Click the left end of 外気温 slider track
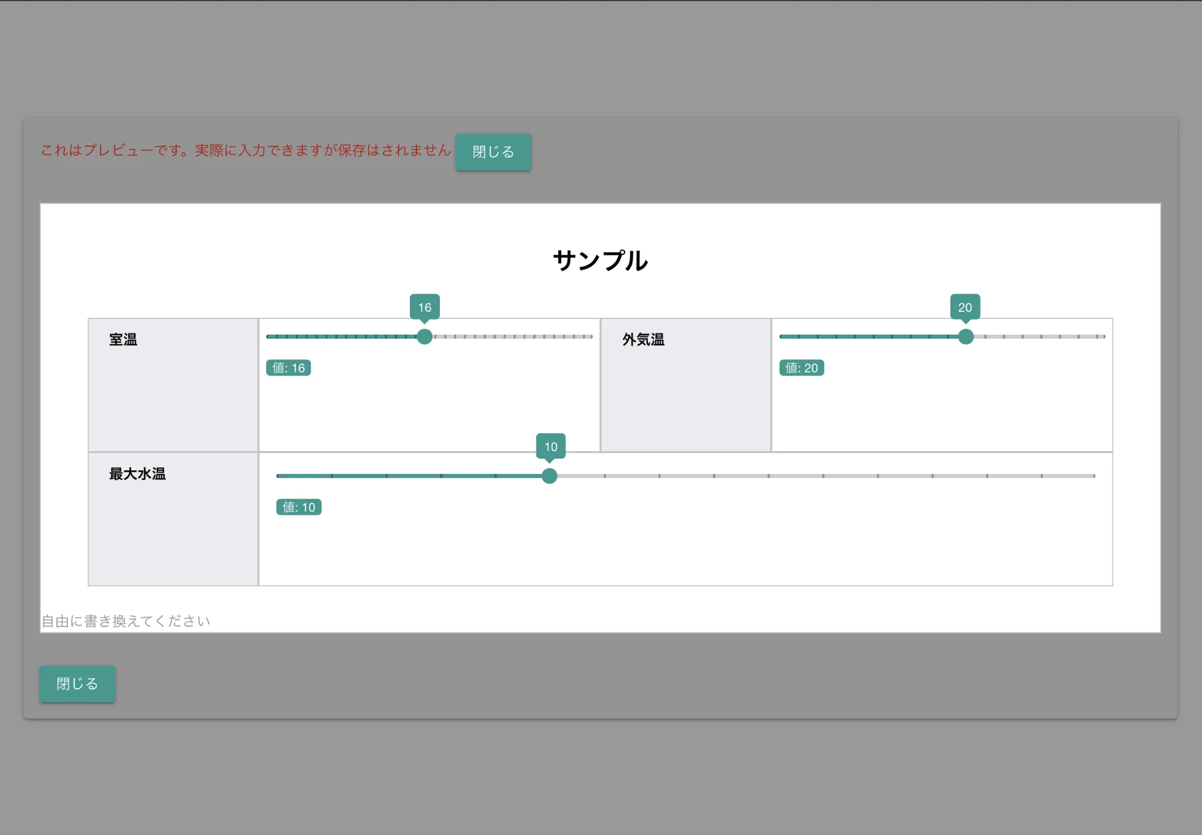Image resolution: width=1202 pixels, height=835 pixels. point(782,336)
